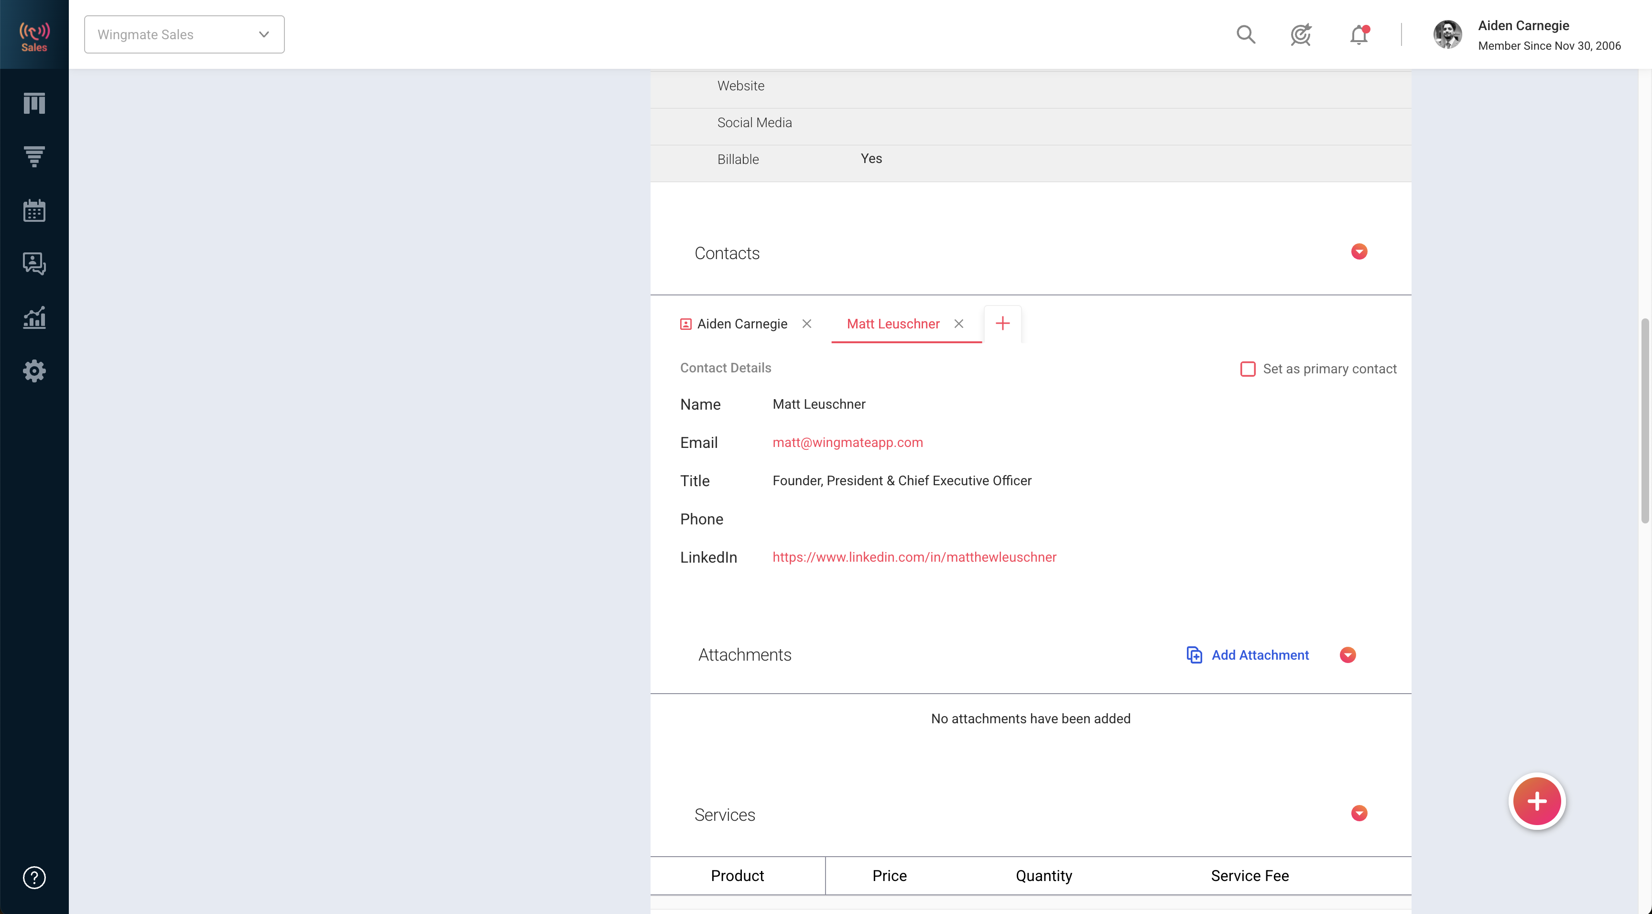Open the matt@wingmateapp.com email link
This screenshot has height=914, width=1652.
tap(847, 443)
